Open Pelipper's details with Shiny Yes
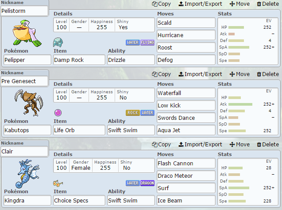 (104, 25)
